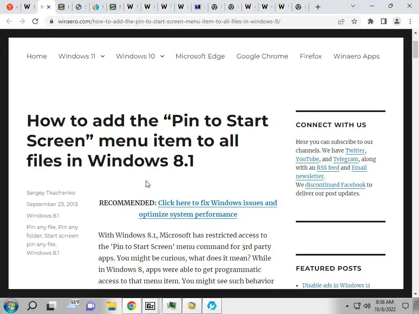
Task: Click the scrollbar up arrow
Action: click(x=416, y=33)
